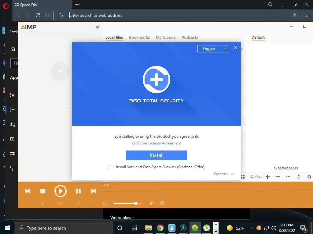Open new tab in Opera
Viewport: 313px width, 234px height.
(77, 4)
